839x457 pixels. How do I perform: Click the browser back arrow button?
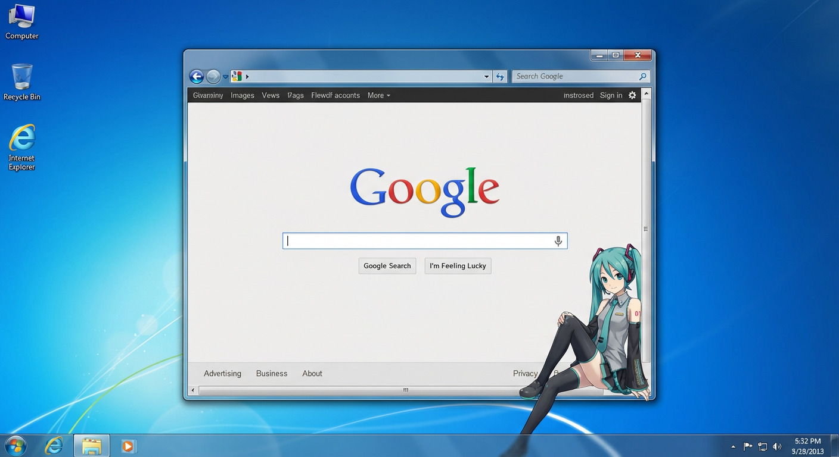pyautogui.click(x=196, y=76)
